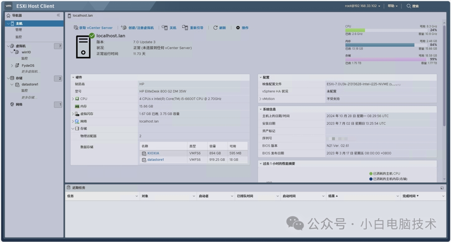This screenshot has width=451, height=242.
Task: Click the FydeOS VM icon
Action: coord(17,66)
